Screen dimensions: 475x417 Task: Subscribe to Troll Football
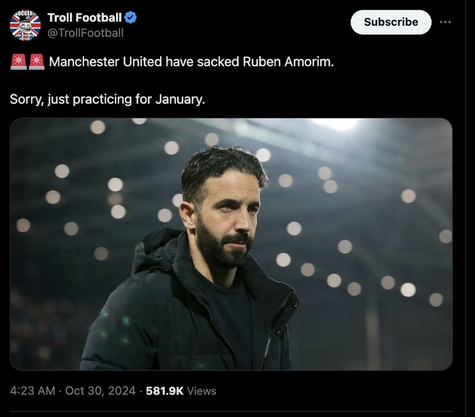pyautogui.click(x=391, y=22)
